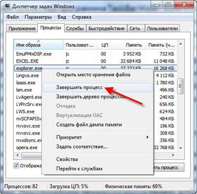The height and width of the screenshot is (194, 197).
Task: Click the 4 112 КБ memory value
Action: pos(165,76)
